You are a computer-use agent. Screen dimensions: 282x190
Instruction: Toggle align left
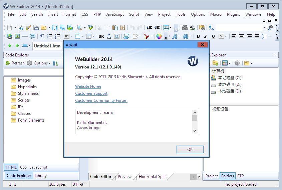point(234,36)
